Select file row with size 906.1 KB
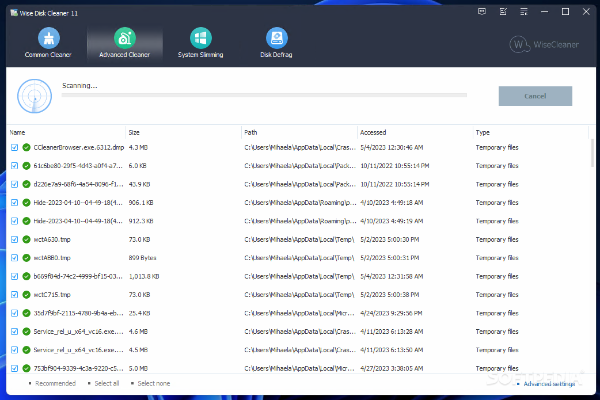This screenshot has height=400, width=600. click(x=298, y=202)
